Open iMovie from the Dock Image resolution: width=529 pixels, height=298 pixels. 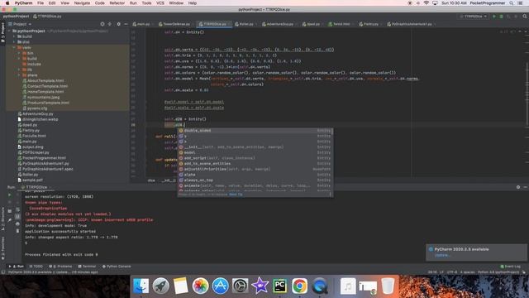click(260, 286)
